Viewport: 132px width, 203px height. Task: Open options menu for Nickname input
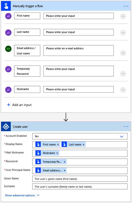123,90
